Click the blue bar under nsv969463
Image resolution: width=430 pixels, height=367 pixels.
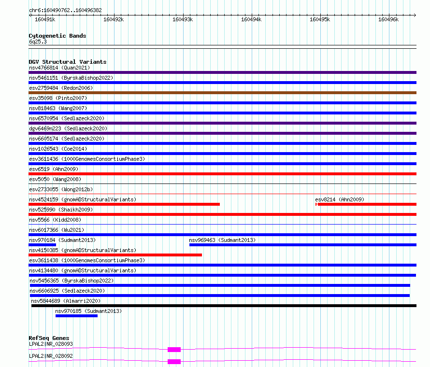coord(303,245)
